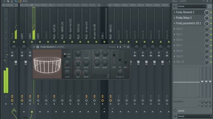Toggle the TEMPO sync button in Reeverb
The width and height of the screenshot is (213, 119).
click(x=86, y=55)
